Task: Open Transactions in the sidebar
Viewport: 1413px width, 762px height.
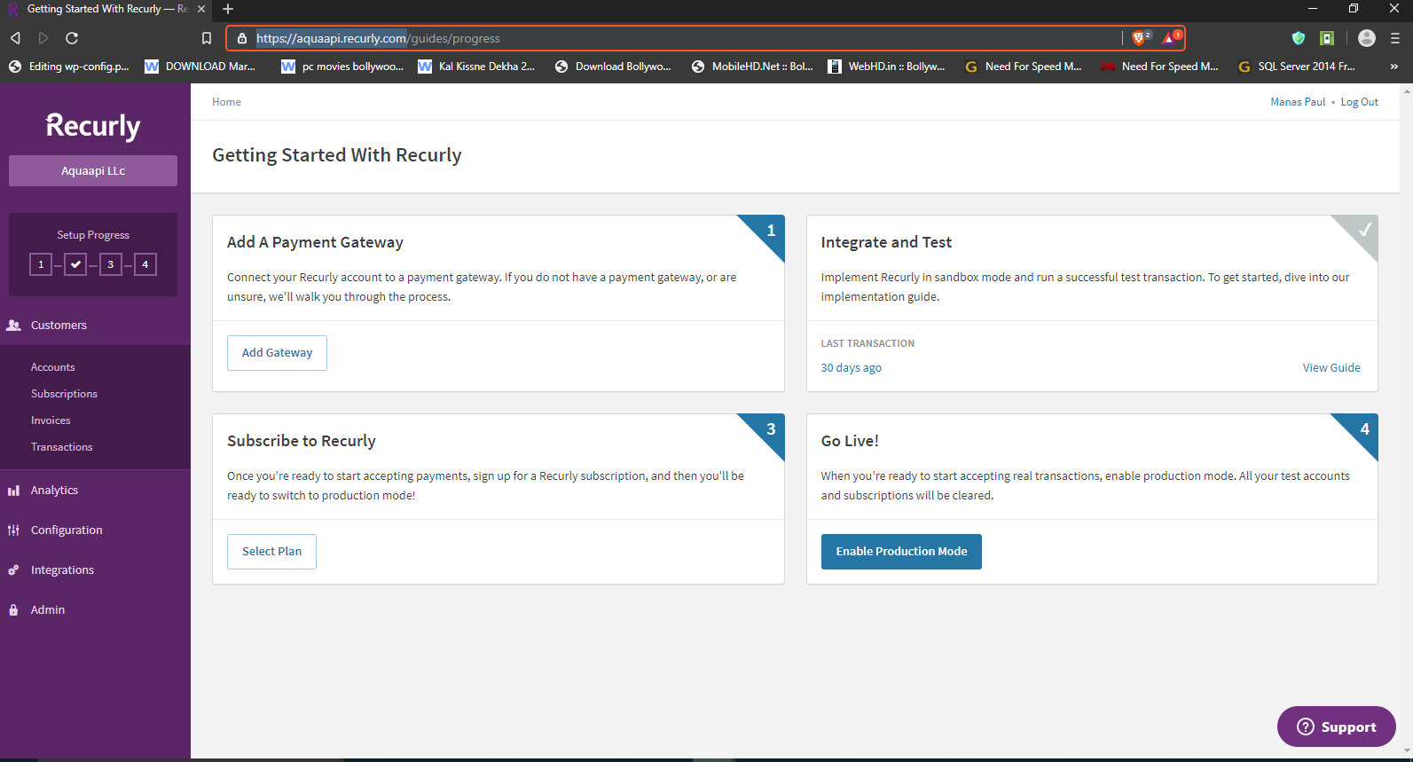Action: coord(62,447)
